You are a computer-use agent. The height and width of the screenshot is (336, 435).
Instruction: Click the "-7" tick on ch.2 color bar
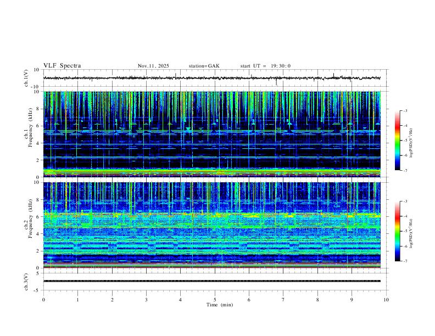(x=405, y=261)
